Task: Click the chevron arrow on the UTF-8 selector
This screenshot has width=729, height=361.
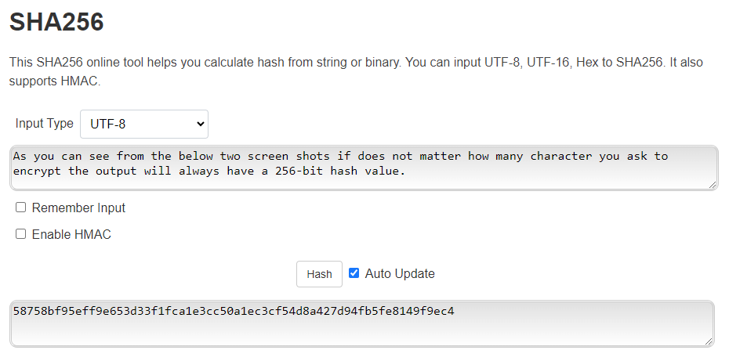Action: coord(200,124)
